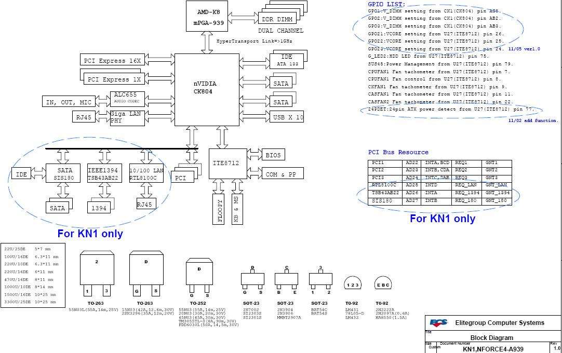
Task: Click the IDE ATA 133 block
Action: click(x=287, y=60)
